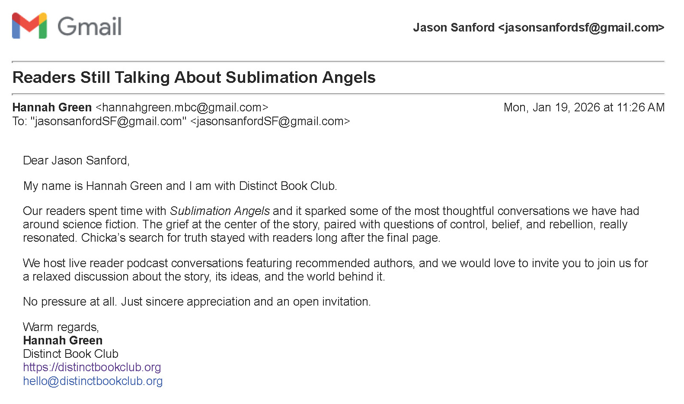The image size is (684, 404).
Task: Click the Jason Sanford account address header
Action: pos(538,28)
